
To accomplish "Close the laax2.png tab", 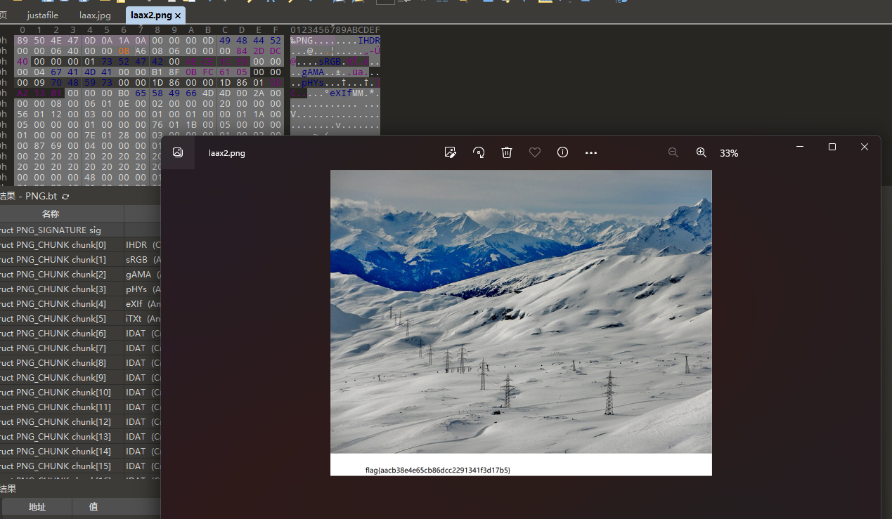I will (178, 15).
